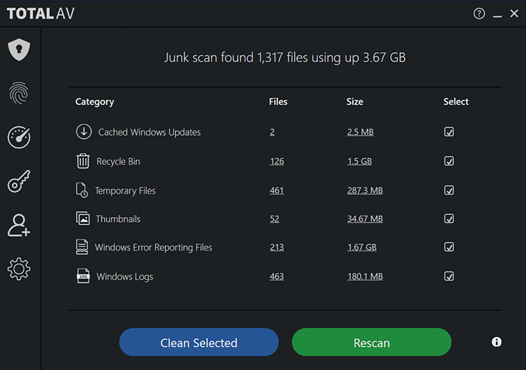526x370 pixels.
Task: Open the 2 files link for Cached Updates
Action: coord(272,132)
